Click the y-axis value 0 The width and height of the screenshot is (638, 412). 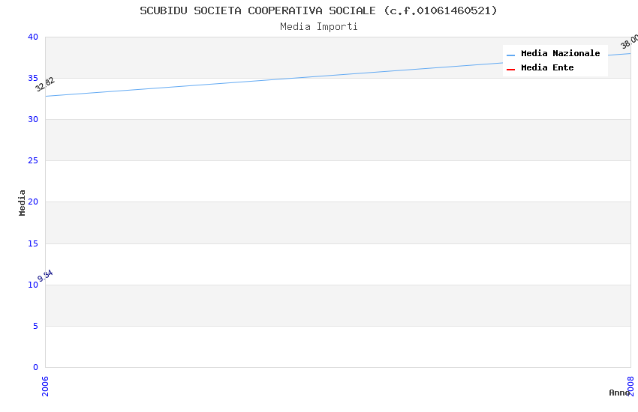(x=36, y=367)
